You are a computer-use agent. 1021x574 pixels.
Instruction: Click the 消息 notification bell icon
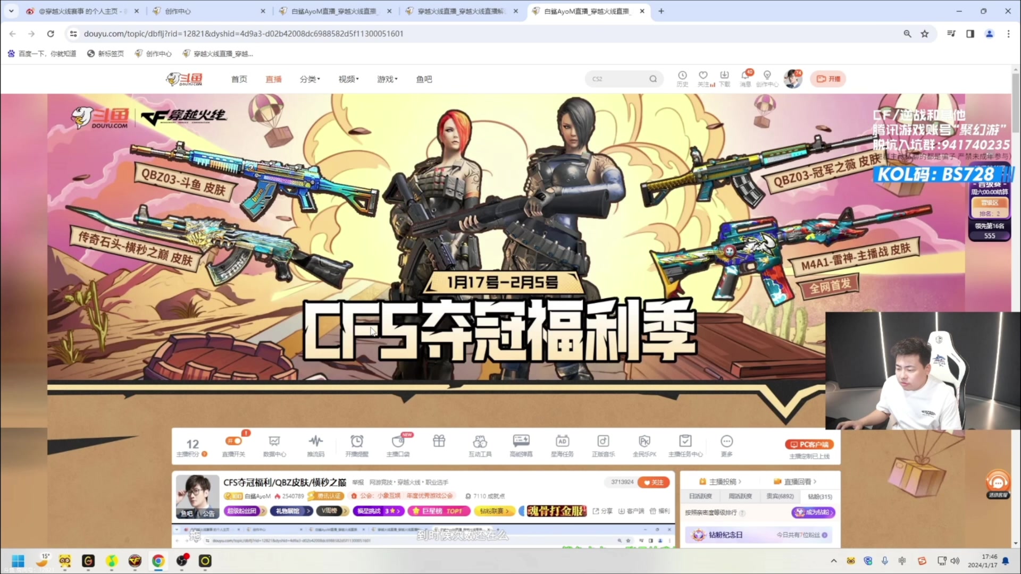point(746,76)
